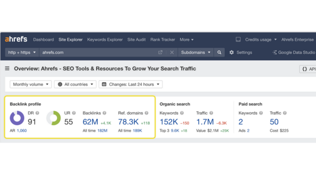Open Backlinks All time 182M link
The width and height of the screenshot is (316, 177).
click(x=102, y=131)
